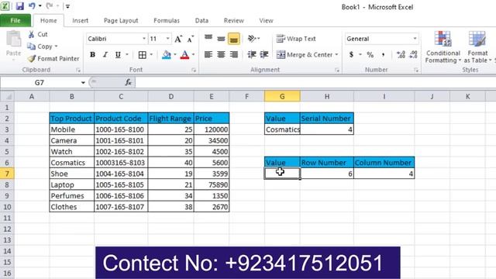Screen dimensions: 496x279
Task: Expand the Merge & Center dropdown arrow
Action: tap(336, 55)
